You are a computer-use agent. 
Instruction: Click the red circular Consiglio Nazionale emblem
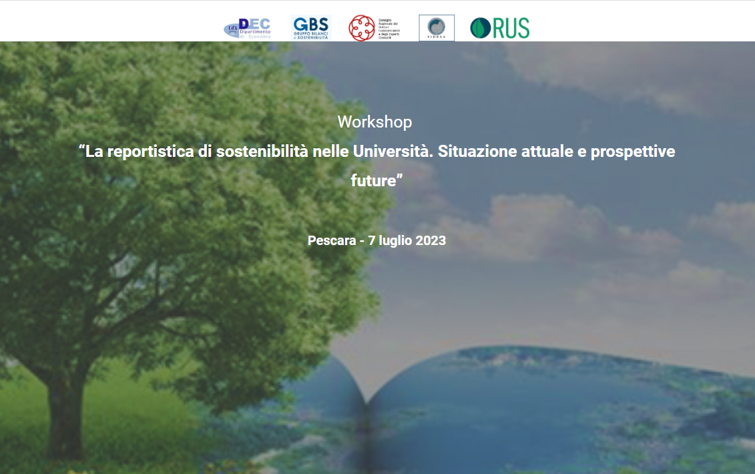pos(361,28)
